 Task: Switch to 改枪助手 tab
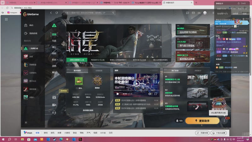click(198, 71)
